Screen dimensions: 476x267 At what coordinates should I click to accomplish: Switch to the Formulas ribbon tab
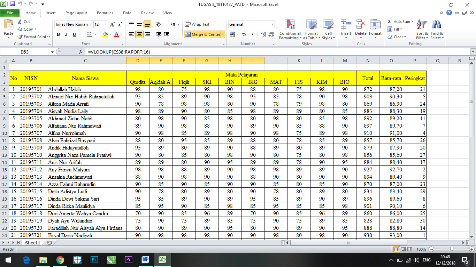(105, 13)
